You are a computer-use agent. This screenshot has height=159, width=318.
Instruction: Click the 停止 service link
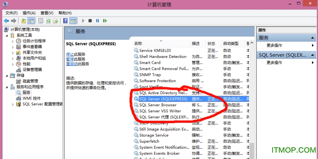click(70, 54)
